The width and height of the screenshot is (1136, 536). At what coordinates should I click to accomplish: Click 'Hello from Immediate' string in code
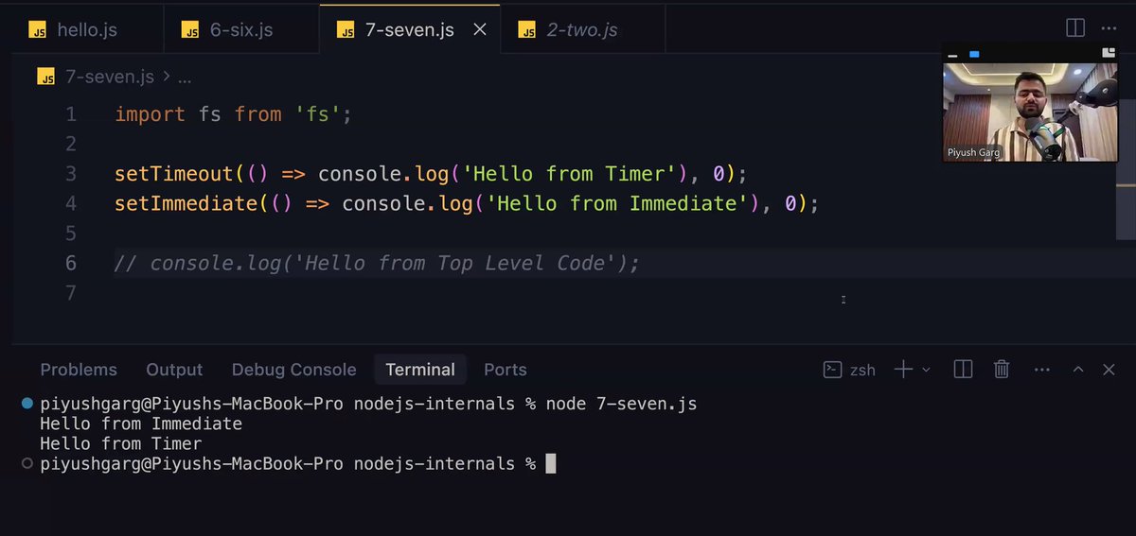pos(616,203)
